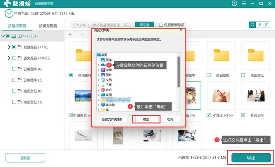275x167 pixels.
Task: Select the 咨询.png thumbnail
Action: point(256,96)
